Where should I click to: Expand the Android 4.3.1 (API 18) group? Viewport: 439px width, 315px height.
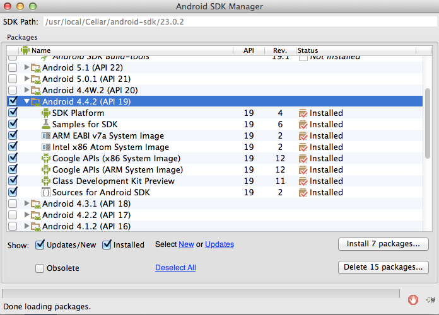click(x=27, y=203)
